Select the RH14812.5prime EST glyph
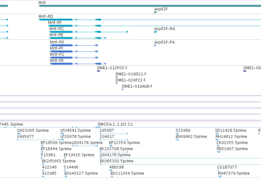The width and height of the screenshot is (261, 178). (217, 140)
